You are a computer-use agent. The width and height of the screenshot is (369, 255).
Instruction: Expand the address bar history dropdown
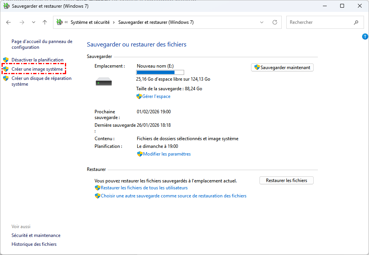point(262,22)
